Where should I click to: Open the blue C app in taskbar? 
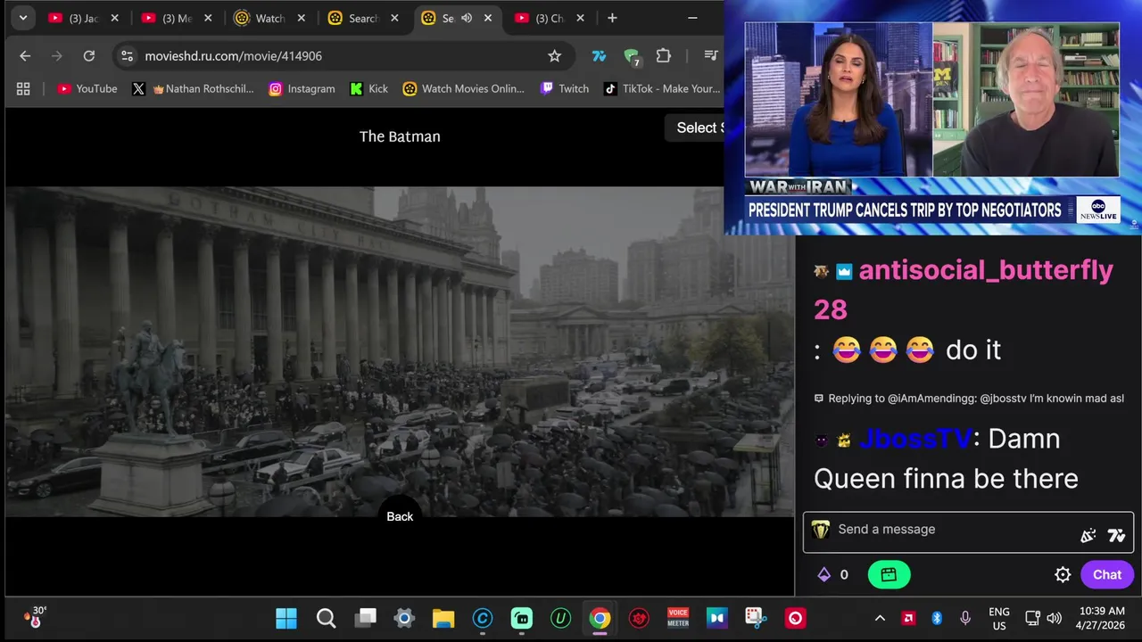coord(483,618)
